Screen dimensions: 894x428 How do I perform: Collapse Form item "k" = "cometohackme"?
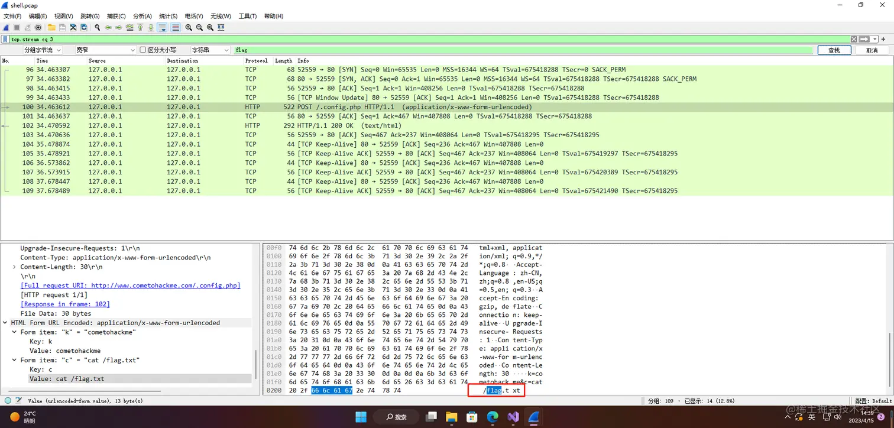coord(15,332)
